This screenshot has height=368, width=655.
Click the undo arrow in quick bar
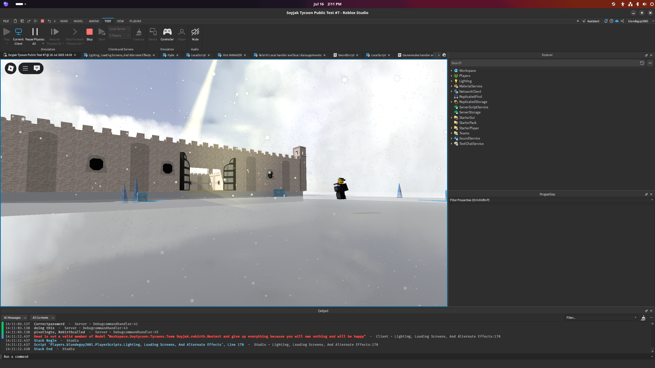click(x=49, y=21)
